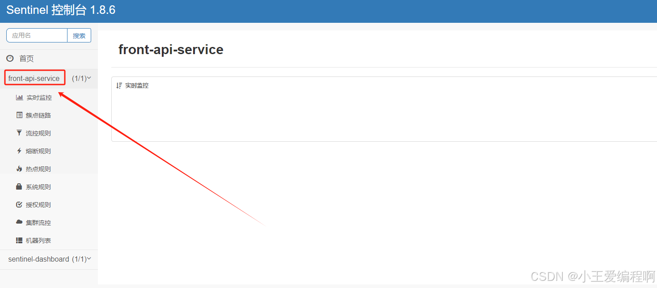Click the 应用名 search input field
Image resolution: width=657 pixels, height=288 pixels.
37,36
